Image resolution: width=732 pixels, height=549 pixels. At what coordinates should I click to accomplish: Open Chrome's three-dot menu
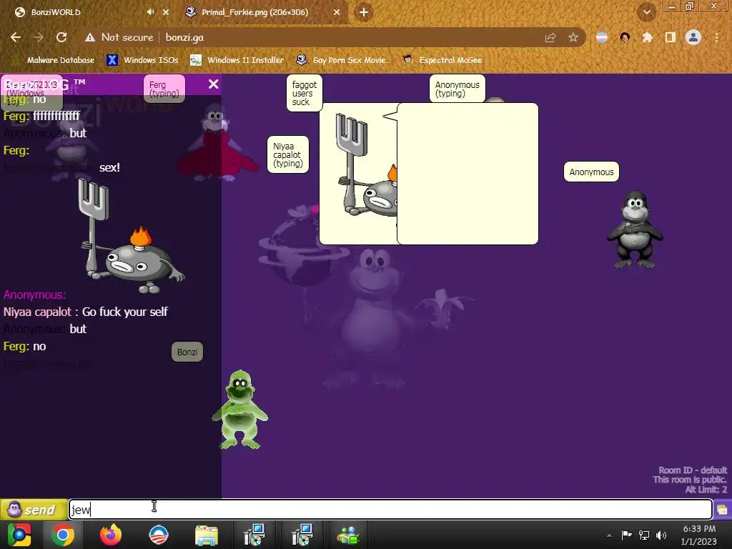click(x=716, y=37)
